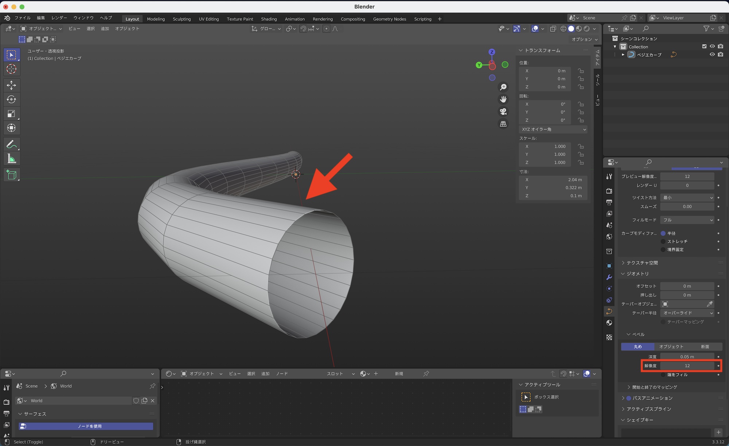Screen dimensions: 729x446
Task: Switch to the Sculpting workspace tab
Action: point(182,19)
